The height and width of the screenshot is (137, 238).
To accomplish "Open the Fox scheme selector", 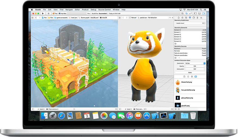I will click(55, 14).
